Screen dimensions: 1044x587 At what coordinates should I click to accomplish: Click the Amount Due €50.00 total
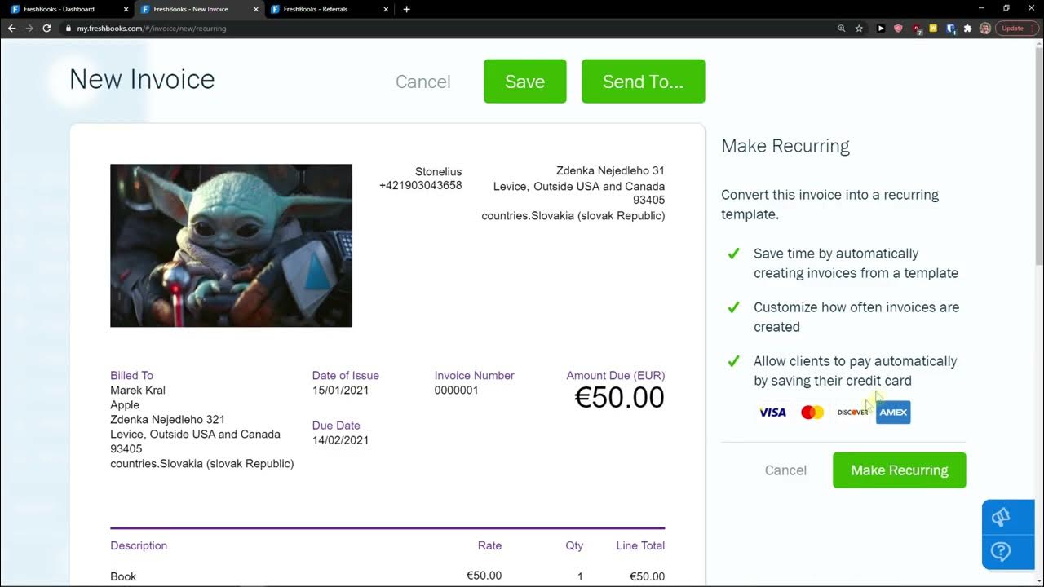point(619,398)
